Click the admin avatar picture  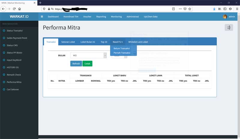(x=225, y=17)
